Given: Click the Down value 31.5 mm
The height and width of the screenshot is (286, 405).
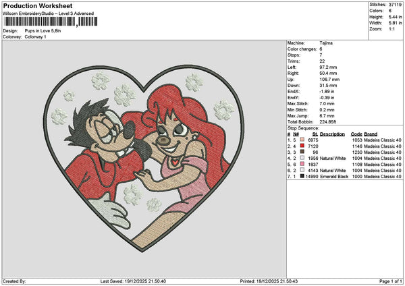Looking at the screenshot, I should click(328, 86).
